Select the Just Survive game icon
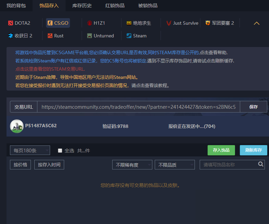The width and height of the screenshot is (269, 224). coord(169,23)
